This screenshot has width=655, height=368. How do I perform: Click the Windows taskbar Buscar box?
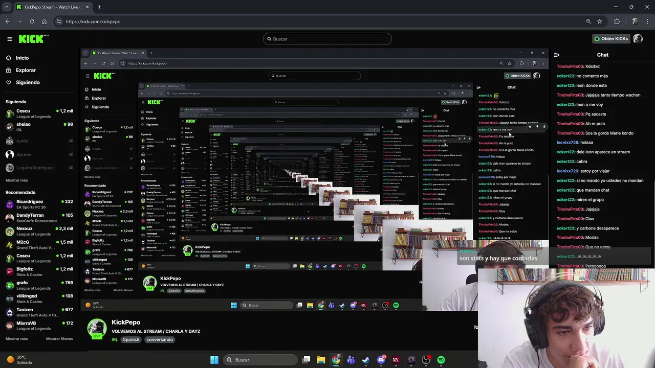click(x=260, y=360)
